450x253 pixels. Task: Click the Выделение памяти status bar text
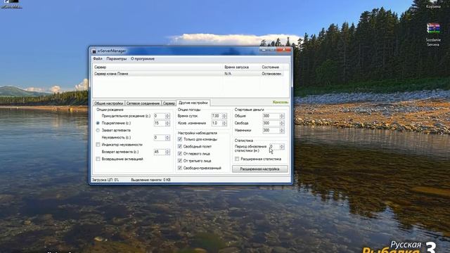(x=150, y=180)
